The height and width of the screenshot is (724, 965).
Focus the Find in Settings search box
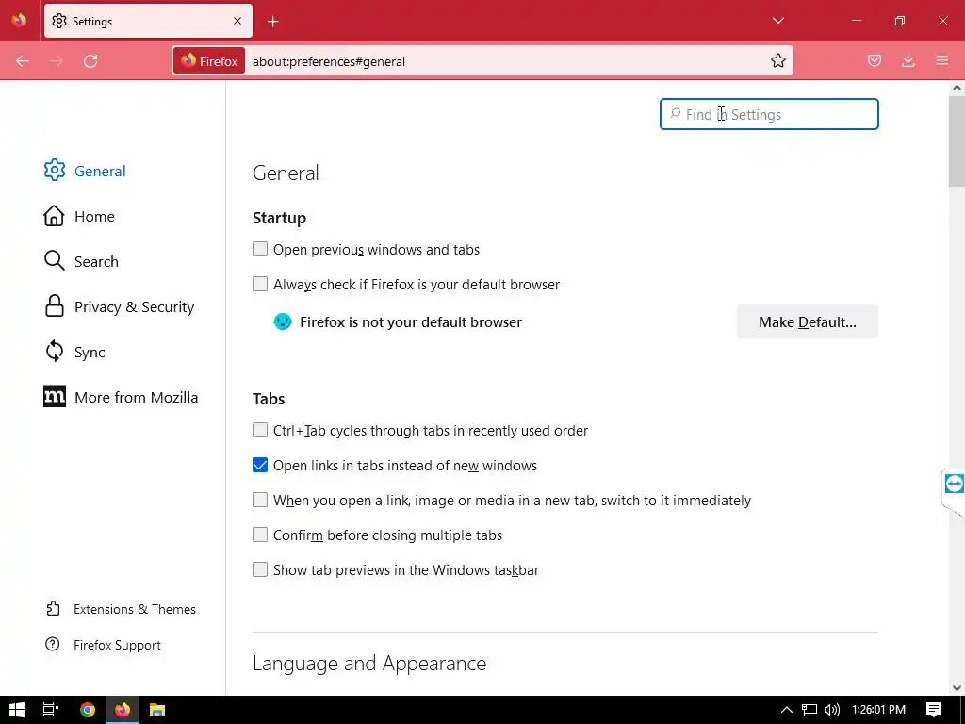pos(769,114)
